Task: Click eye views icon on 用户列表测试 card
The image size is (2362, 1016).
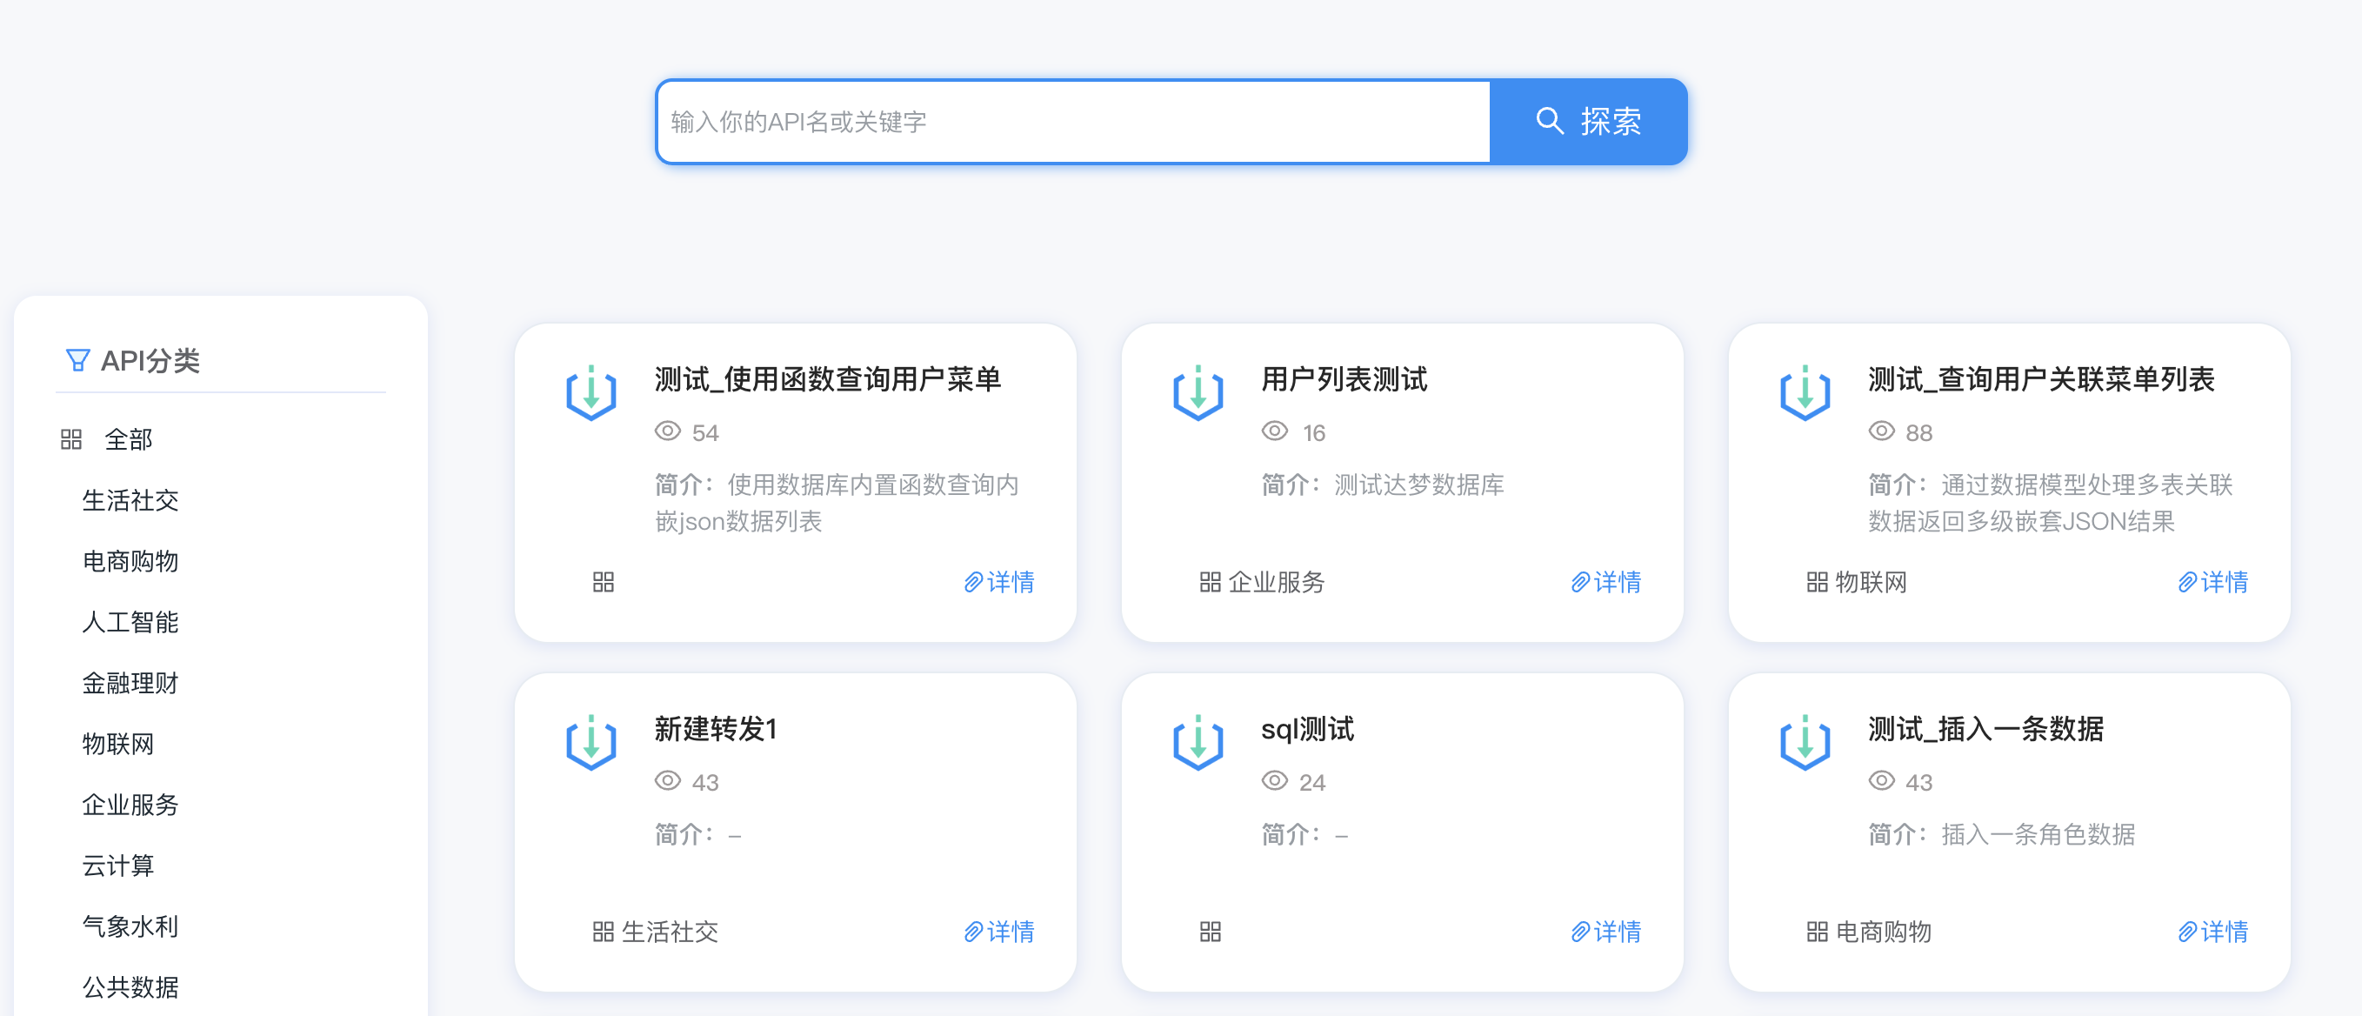Action: click(x=1275, y=432)
